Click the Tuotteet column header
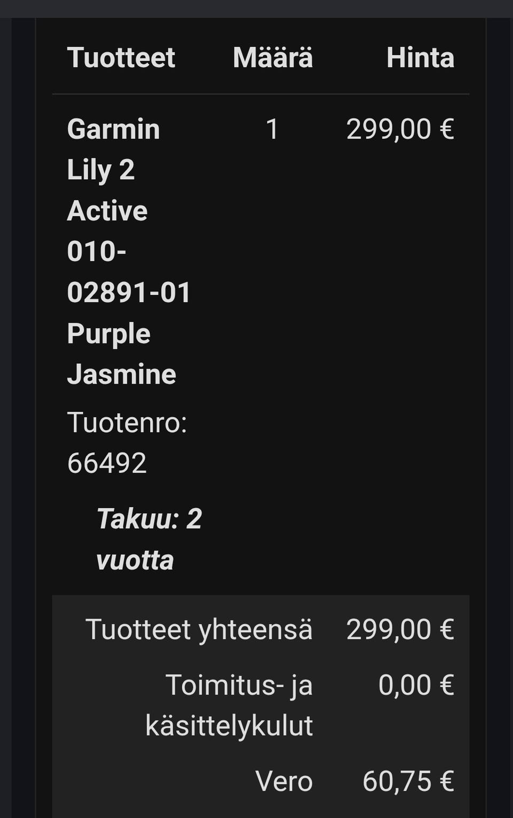The width and height of the screenshot is (513, 818). coord(121,58)
